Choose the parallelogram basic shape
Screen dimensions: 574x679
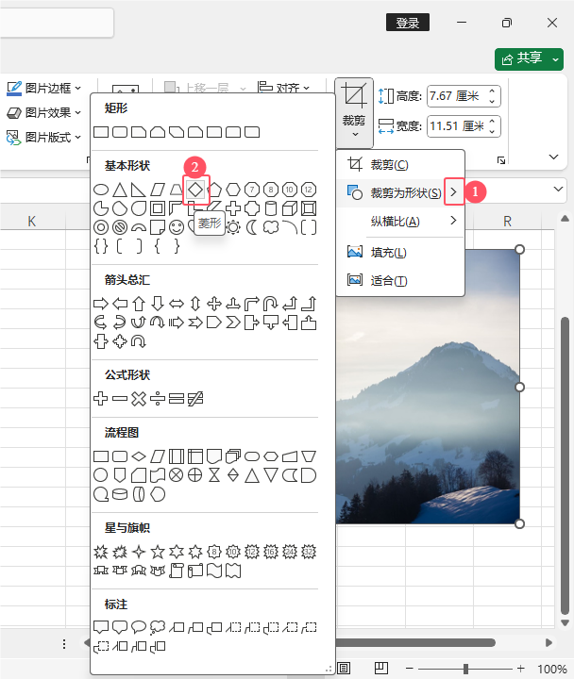158,190
